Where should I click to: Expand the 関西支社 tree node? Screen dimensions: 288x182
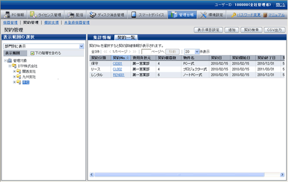tap(14, 71)
